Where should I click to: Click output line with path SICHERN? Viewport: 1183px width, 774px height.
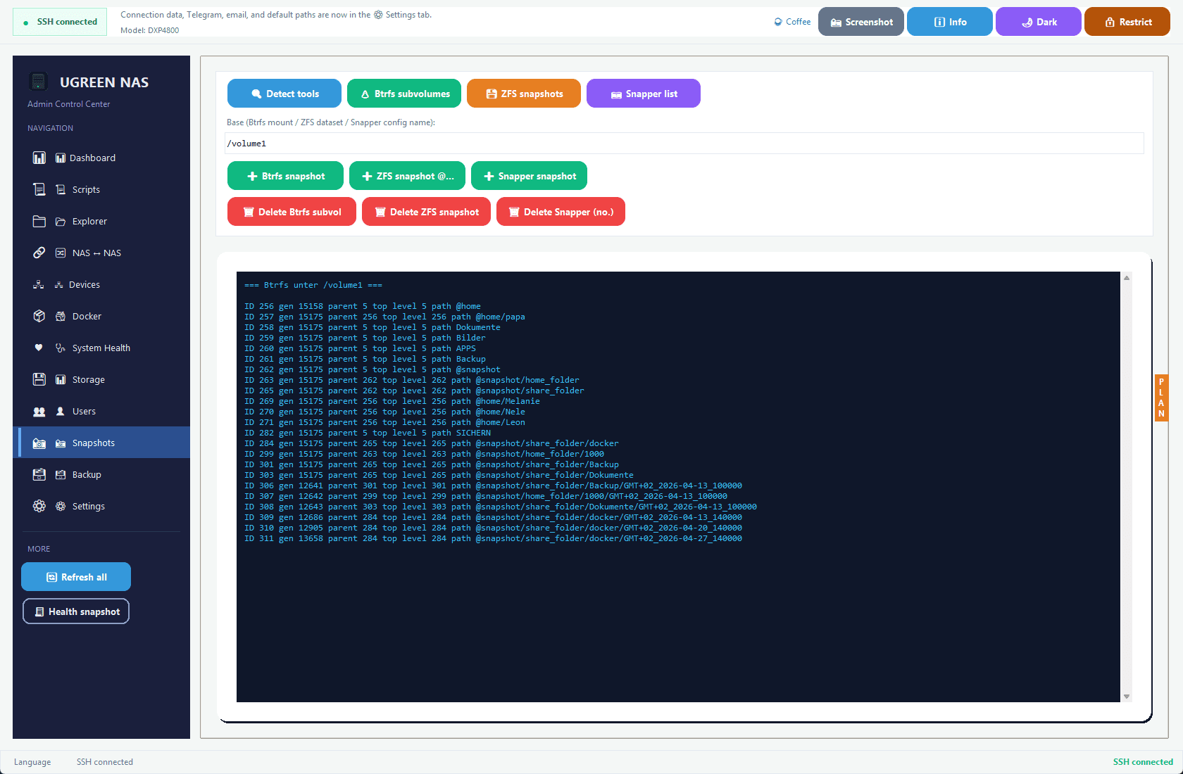tap(368, 433)
